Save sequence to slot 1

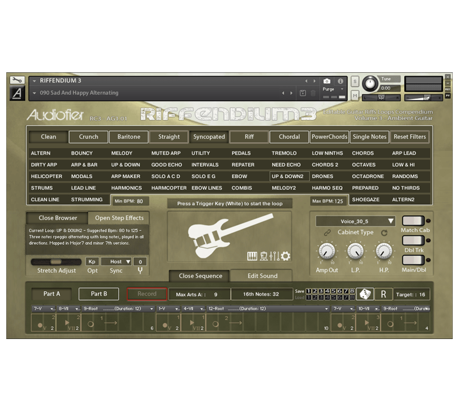308,291
